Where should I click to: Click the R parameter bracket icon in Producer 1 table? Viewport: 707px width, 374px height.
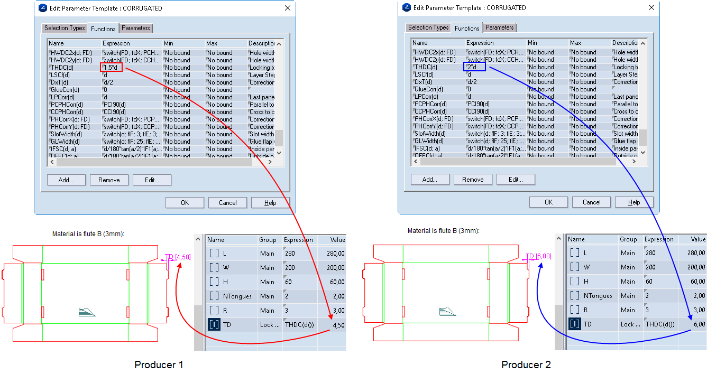214,311
